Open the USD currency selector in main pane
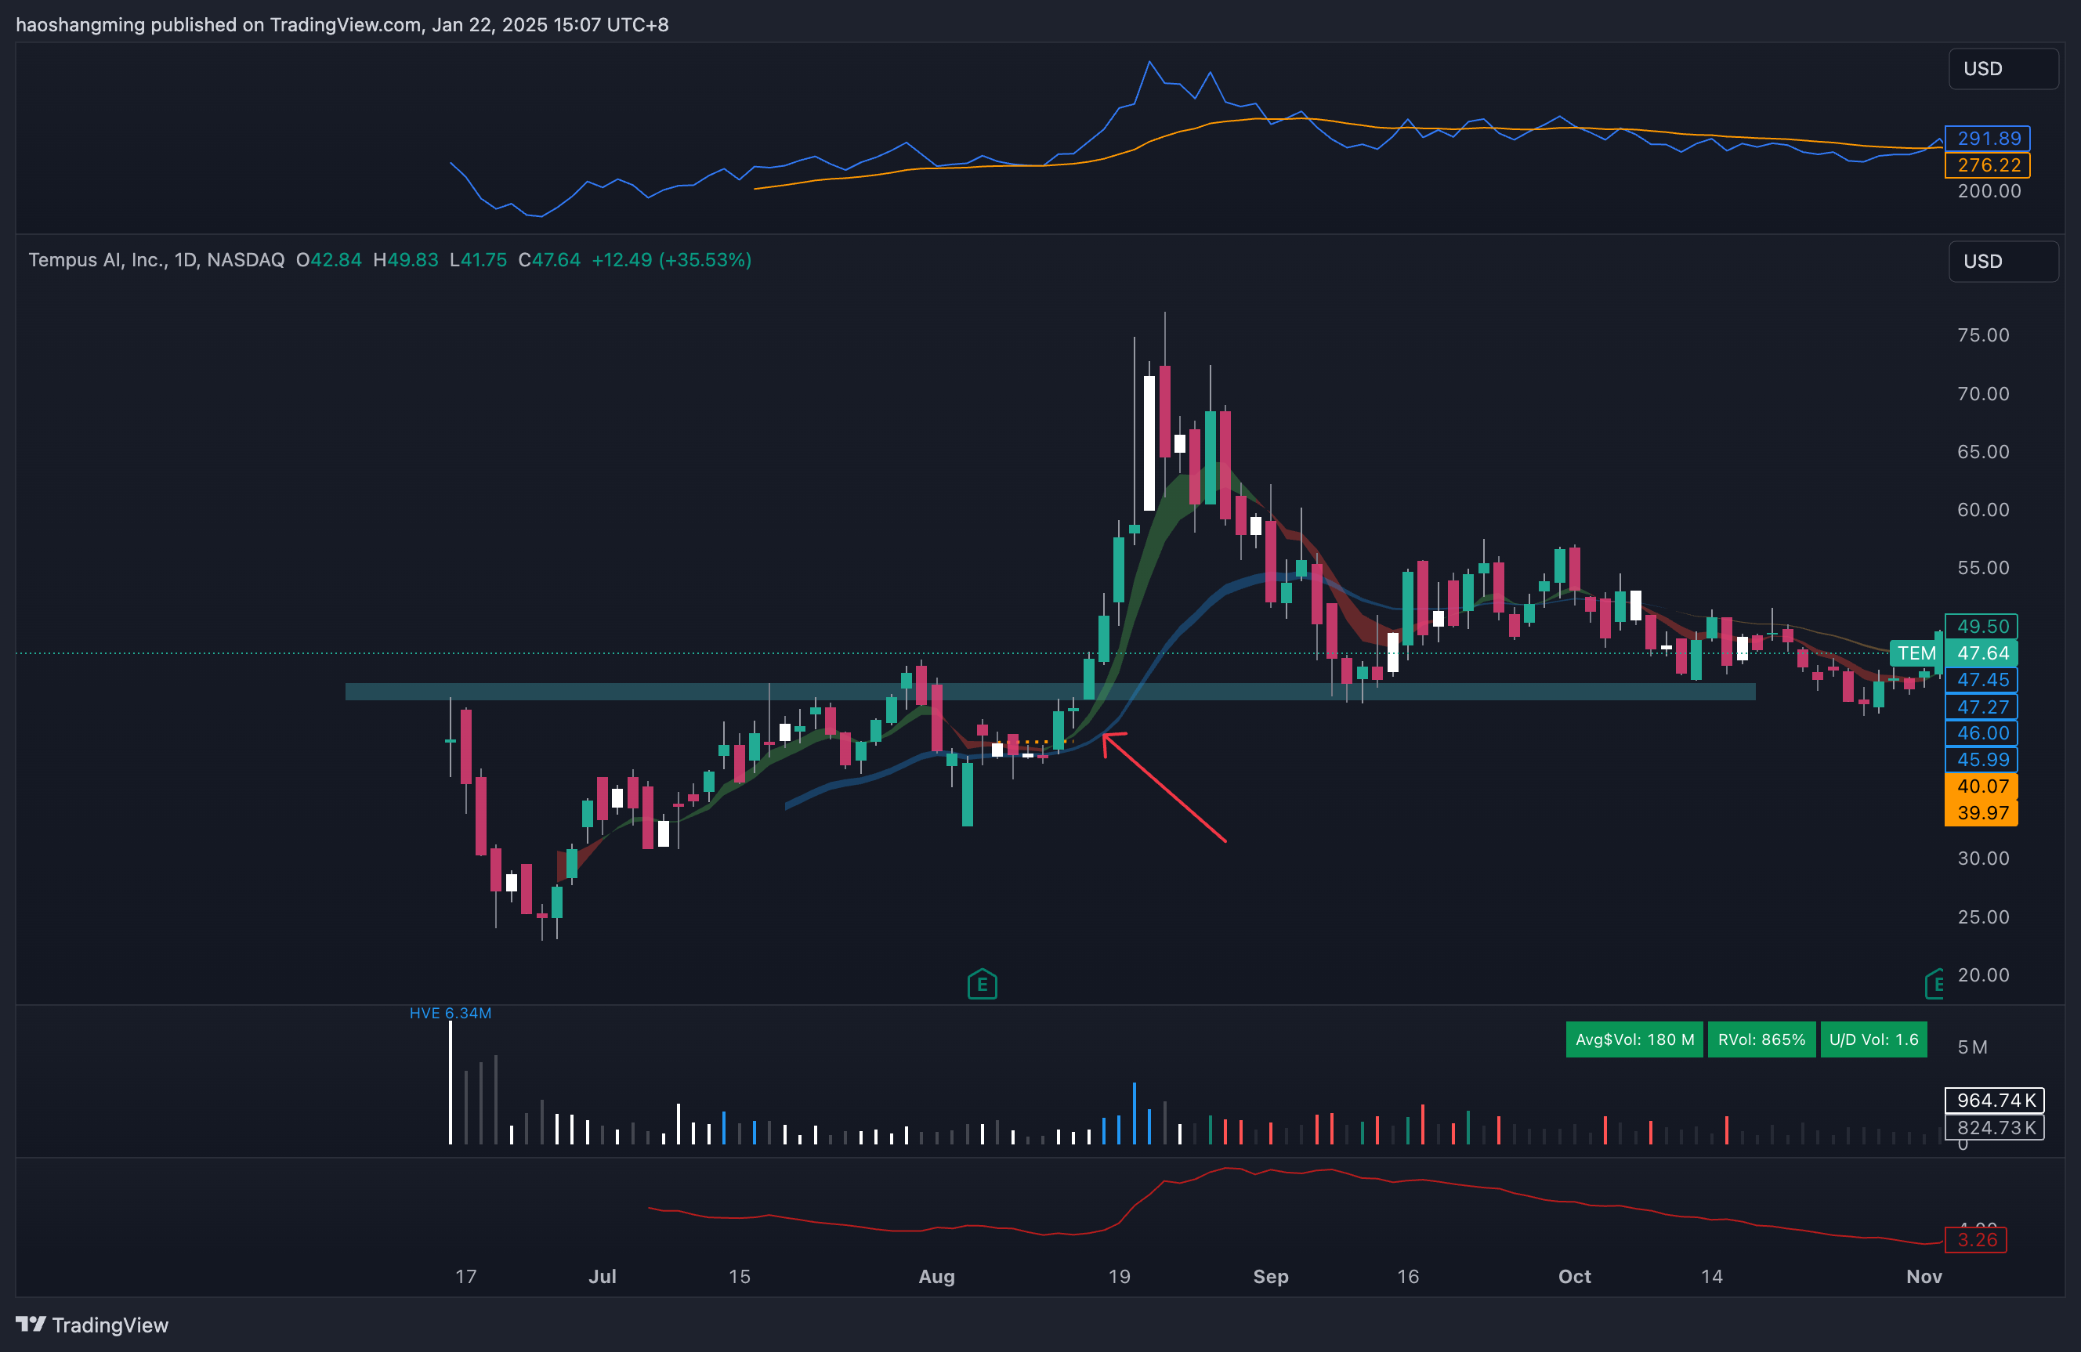The image size is (2081, 1352). pyautogui.click(x=2003, y=262)
